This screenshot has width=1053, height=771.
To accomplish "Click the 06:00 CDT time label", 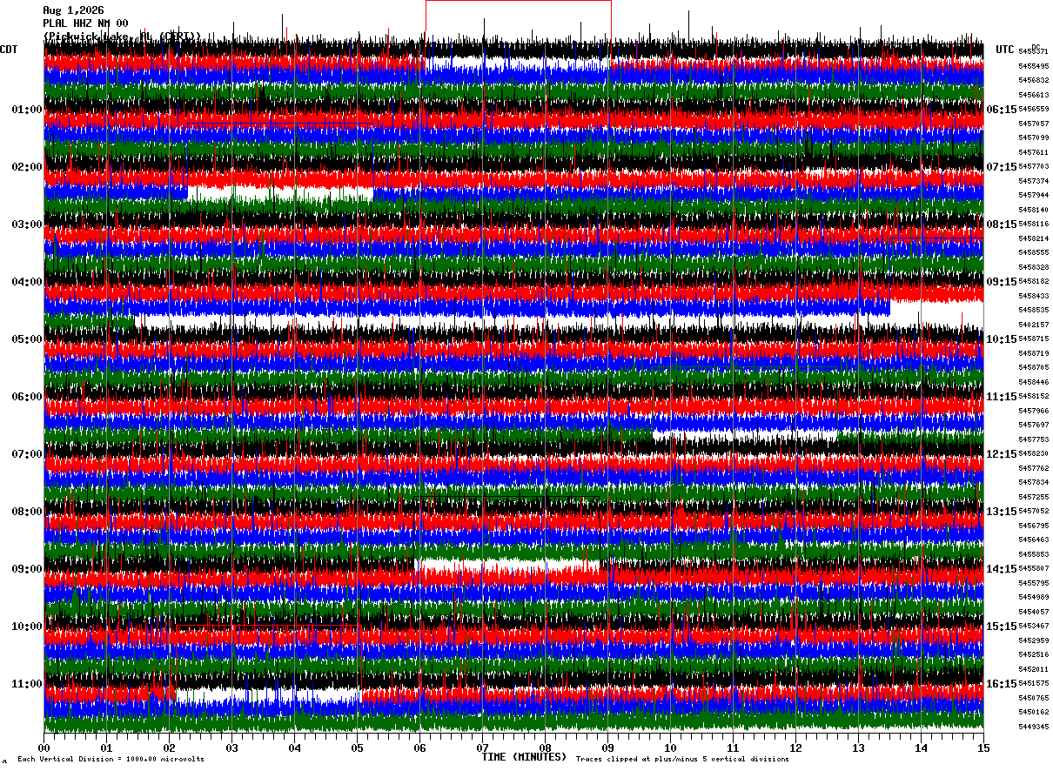I will (27, 397).
